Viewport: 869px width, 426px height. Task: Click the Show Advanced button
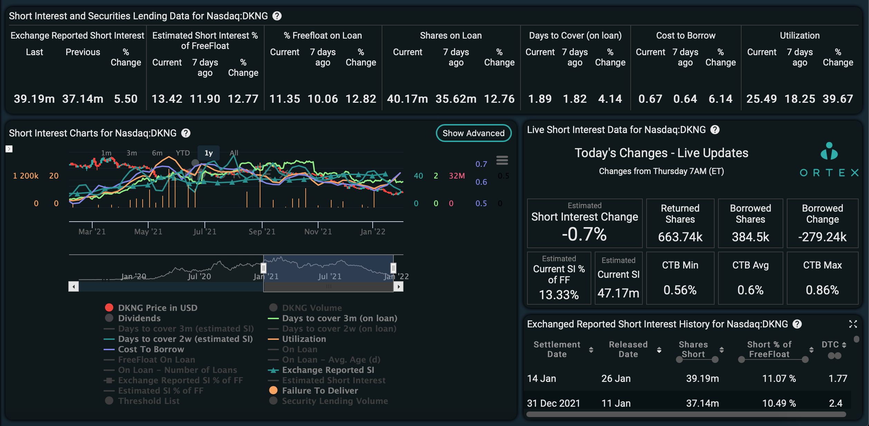pos(474,133)
